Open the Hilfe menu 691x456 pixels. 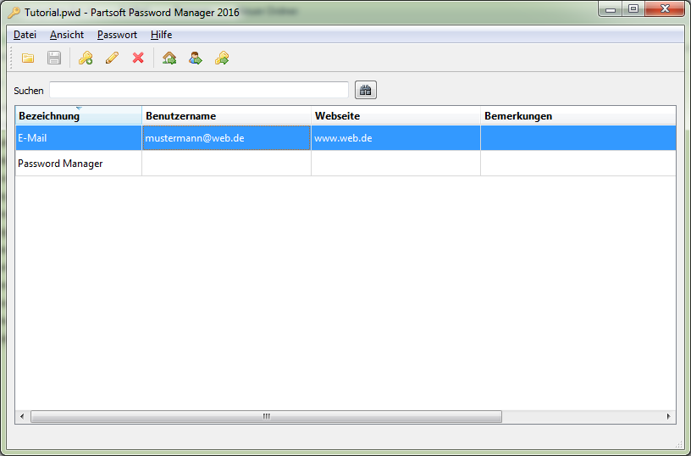pyautogui.click(x=161, y=35)
